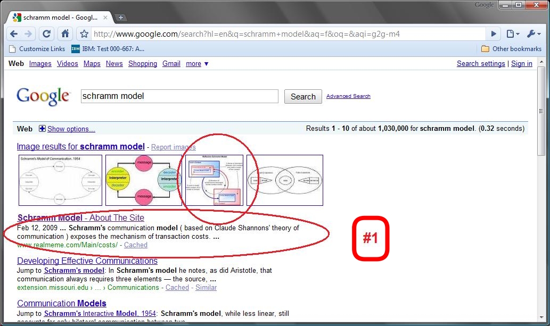This screenshot has width=550, height=326.
Task: Switch to Shopping search
Action: click(142, 63)
